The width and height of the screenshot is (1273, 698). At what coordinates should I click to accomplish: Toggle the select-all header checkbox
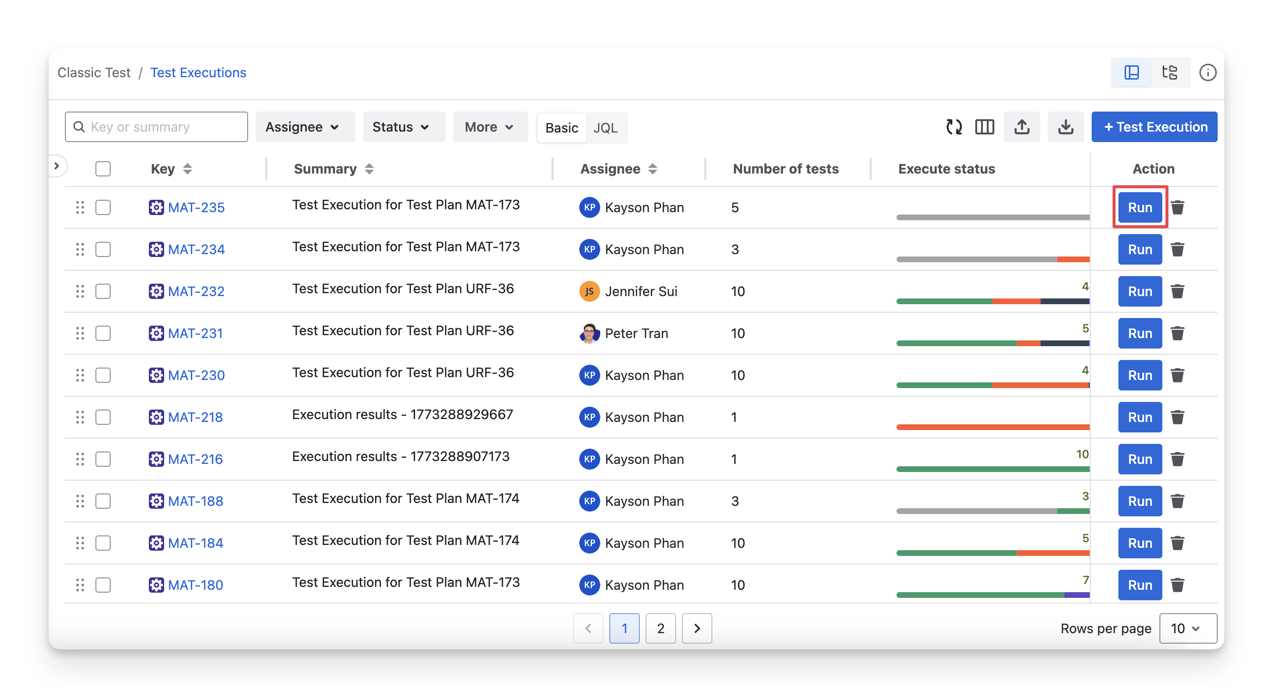103,169
